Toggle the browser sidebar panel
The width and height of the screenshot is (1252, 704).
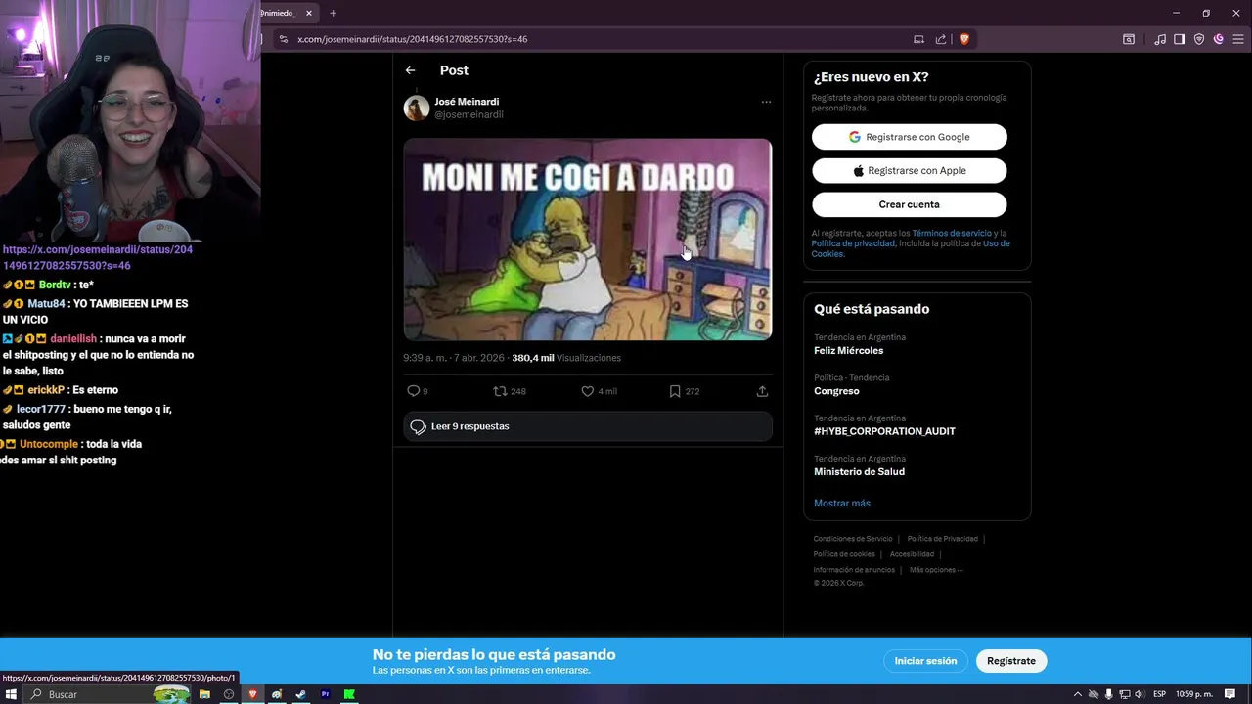click(x=1180, y=39)
